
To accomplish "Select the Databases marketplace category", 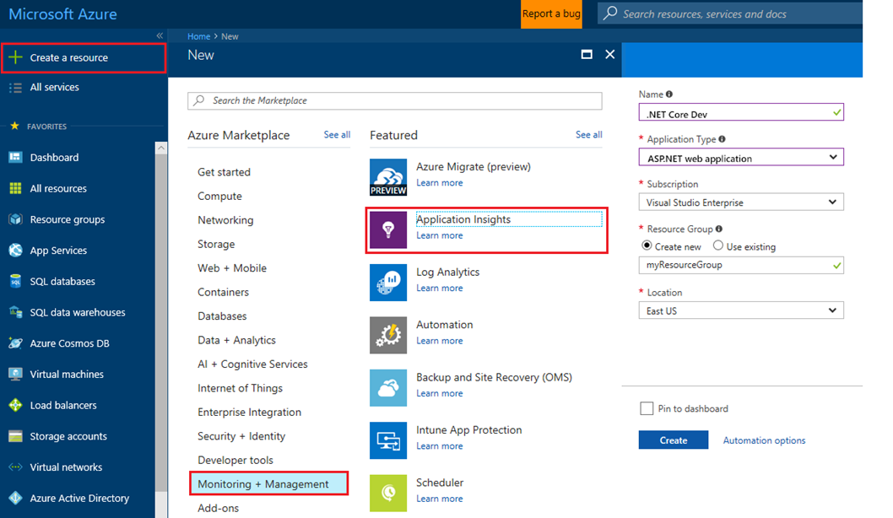I will pyautogui.click(x=222, y=316).
